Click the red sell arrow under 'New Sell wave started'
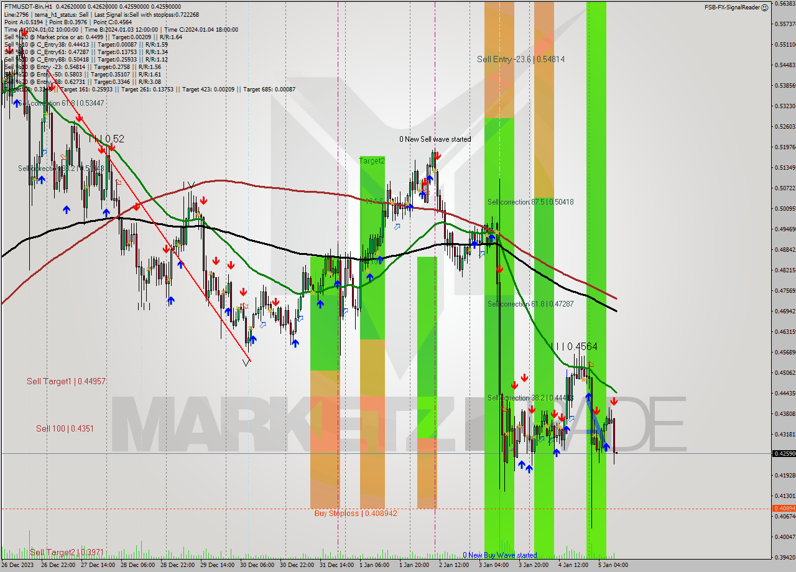The width and height of the screenshot is (796, 572). point(438,156)
